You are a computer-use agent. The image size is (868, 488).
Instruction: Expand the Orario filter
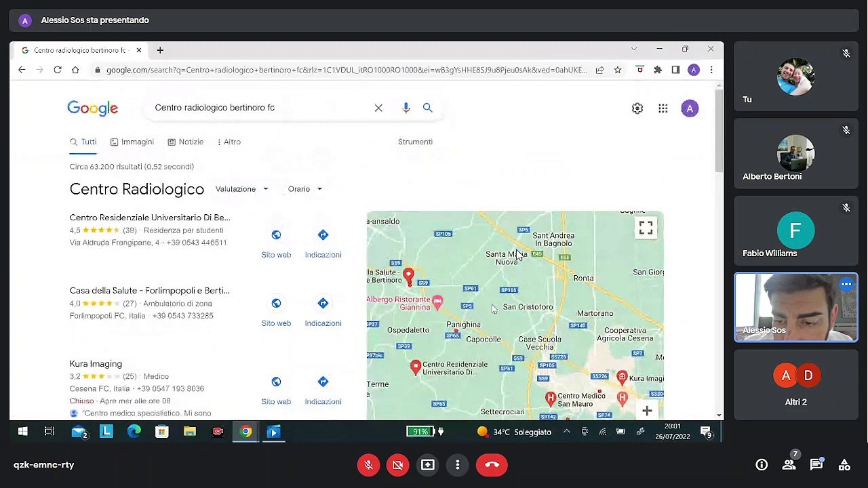coord(304,189)
